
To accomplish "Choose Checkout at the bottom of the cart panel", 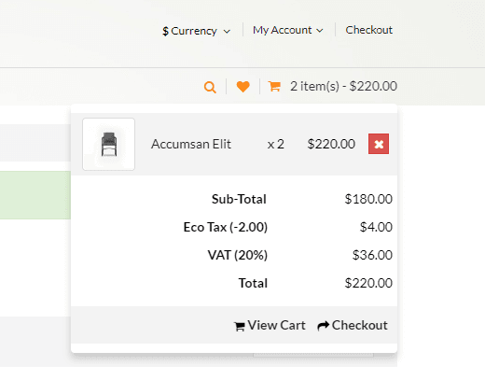I will 353,326.
